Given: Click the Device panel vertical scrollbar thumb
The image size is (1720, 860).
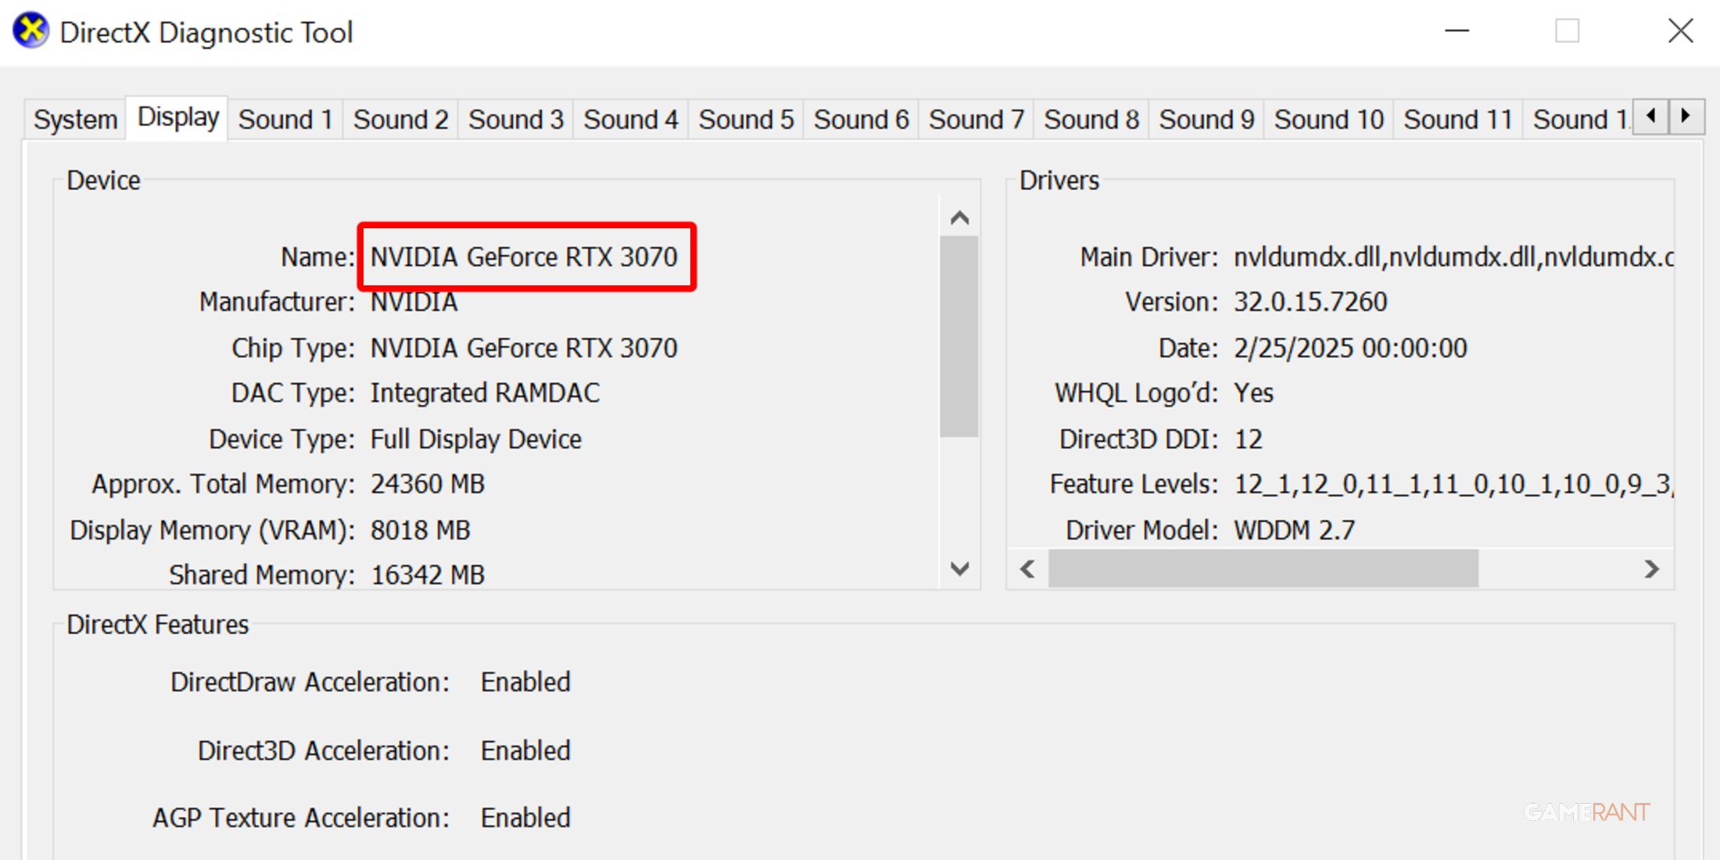Looking at the screenshot, I should pos(959,336).
